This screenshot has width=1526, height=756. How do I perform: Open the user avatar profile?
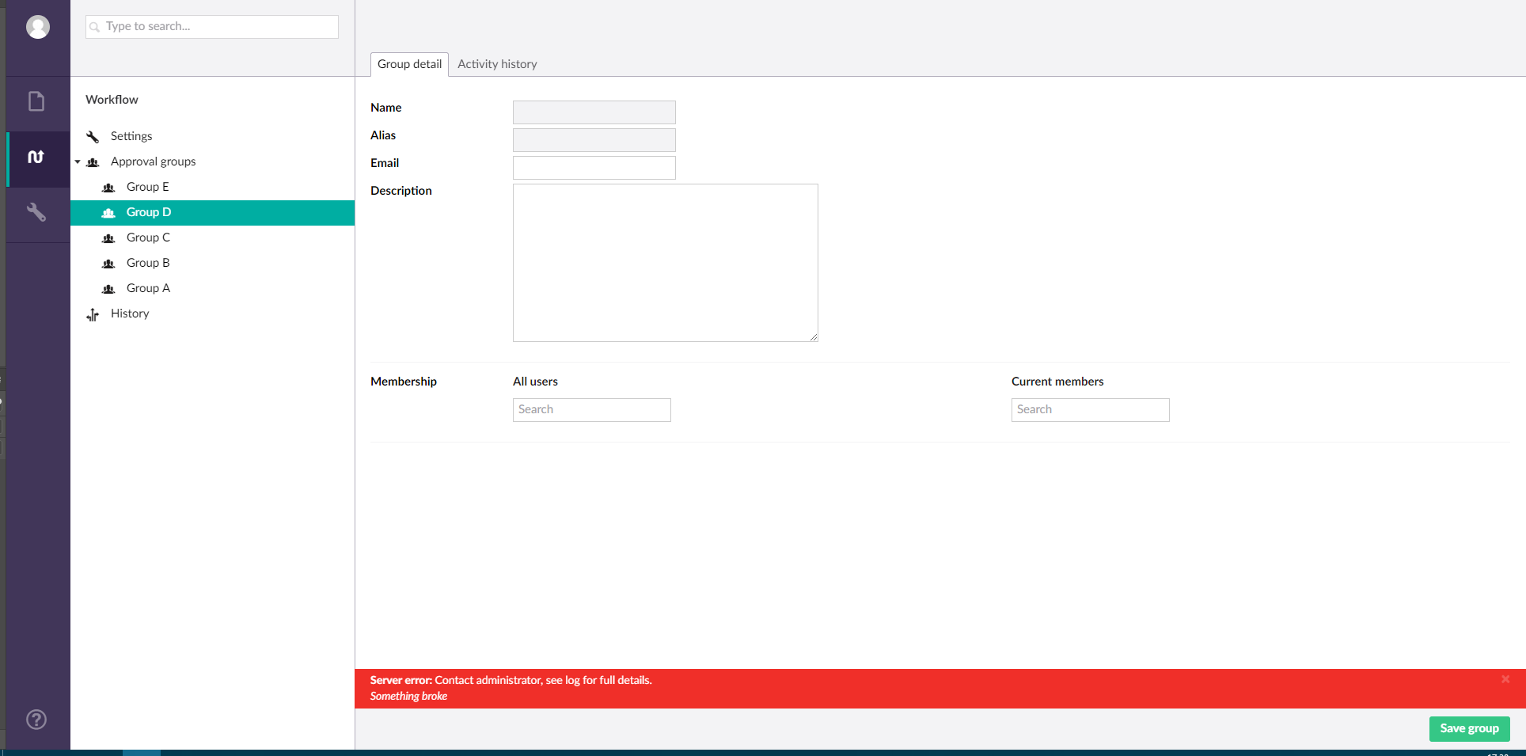click(x=38, y=27)
